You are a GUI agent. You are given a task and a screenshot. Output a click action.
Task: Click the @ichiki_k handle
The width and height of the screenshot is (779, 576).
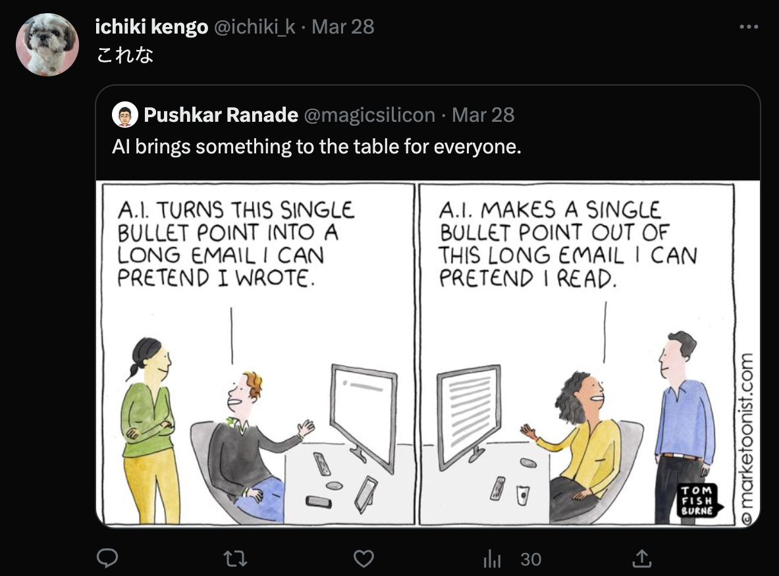(x=254, y=27)
